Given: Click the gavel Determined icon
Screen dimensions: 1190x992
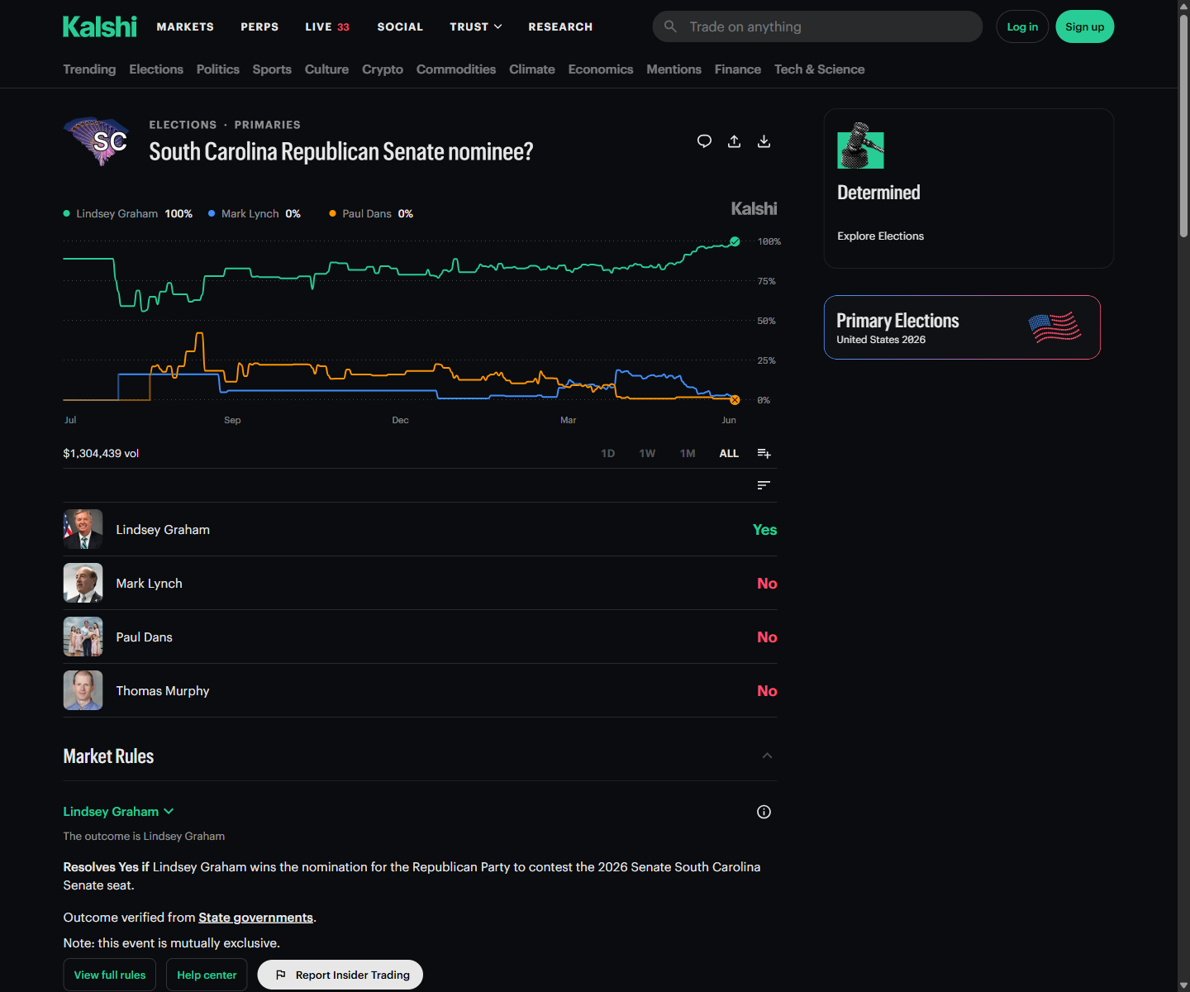Looking at the screenshot, I should (x=860, y=145).
